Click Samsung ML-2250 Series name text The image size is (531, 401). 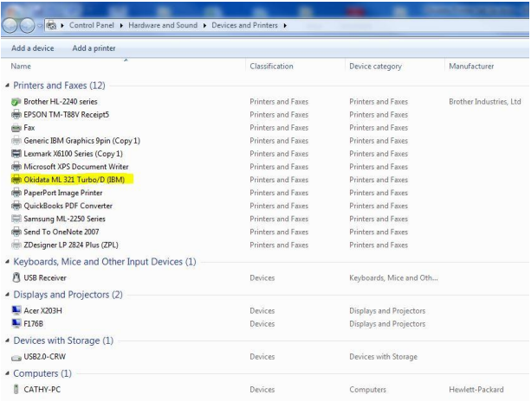pyautogui.click(x=64, y=219)
